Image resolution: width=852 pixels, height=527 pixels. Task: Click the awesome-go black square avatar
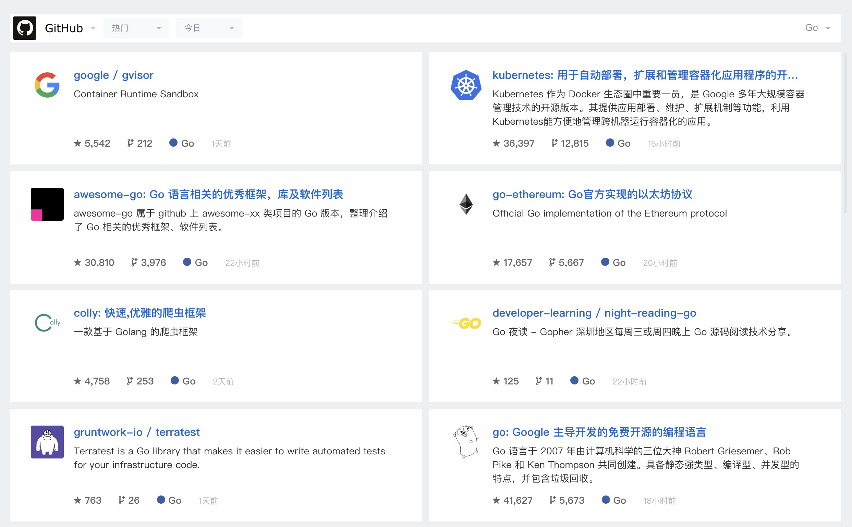tap(47, 204)
